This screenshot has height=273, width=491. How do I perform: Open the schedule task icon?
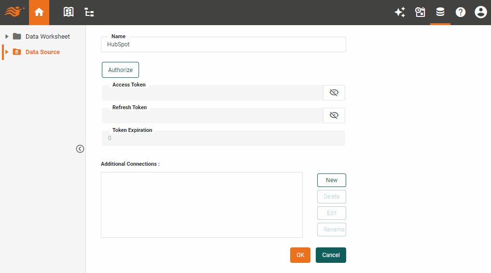420,13
